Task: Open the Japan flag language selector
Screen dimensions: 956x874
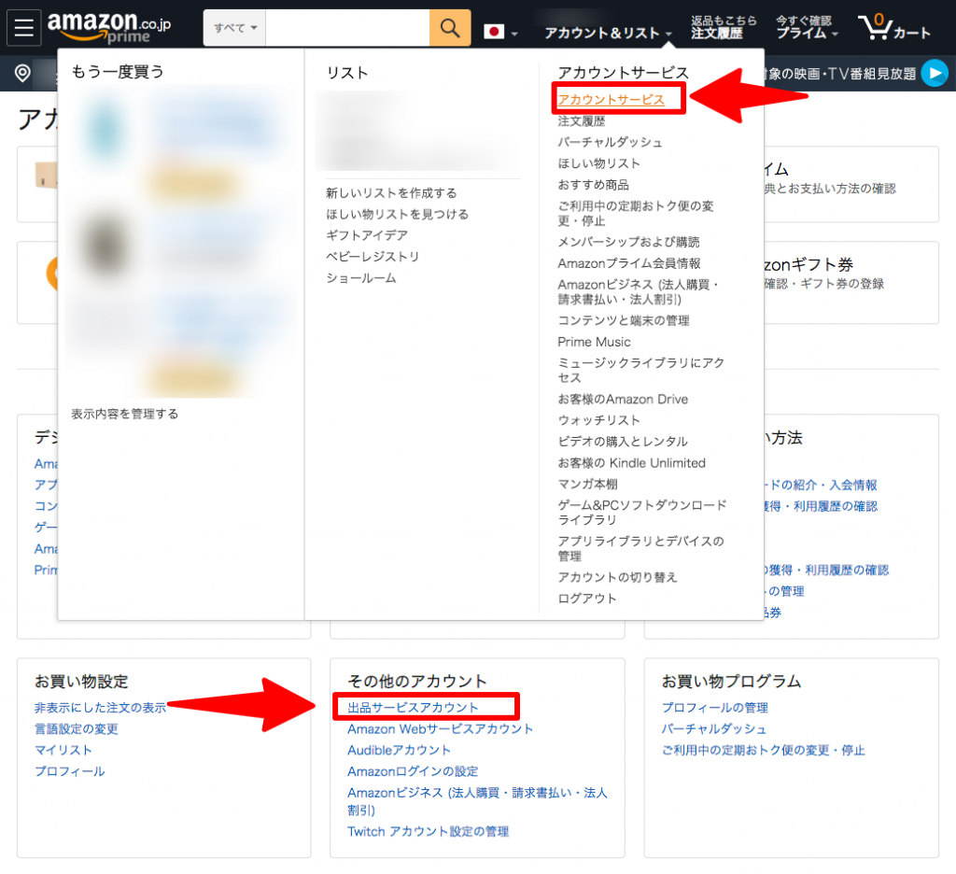Action: [500, 32]
